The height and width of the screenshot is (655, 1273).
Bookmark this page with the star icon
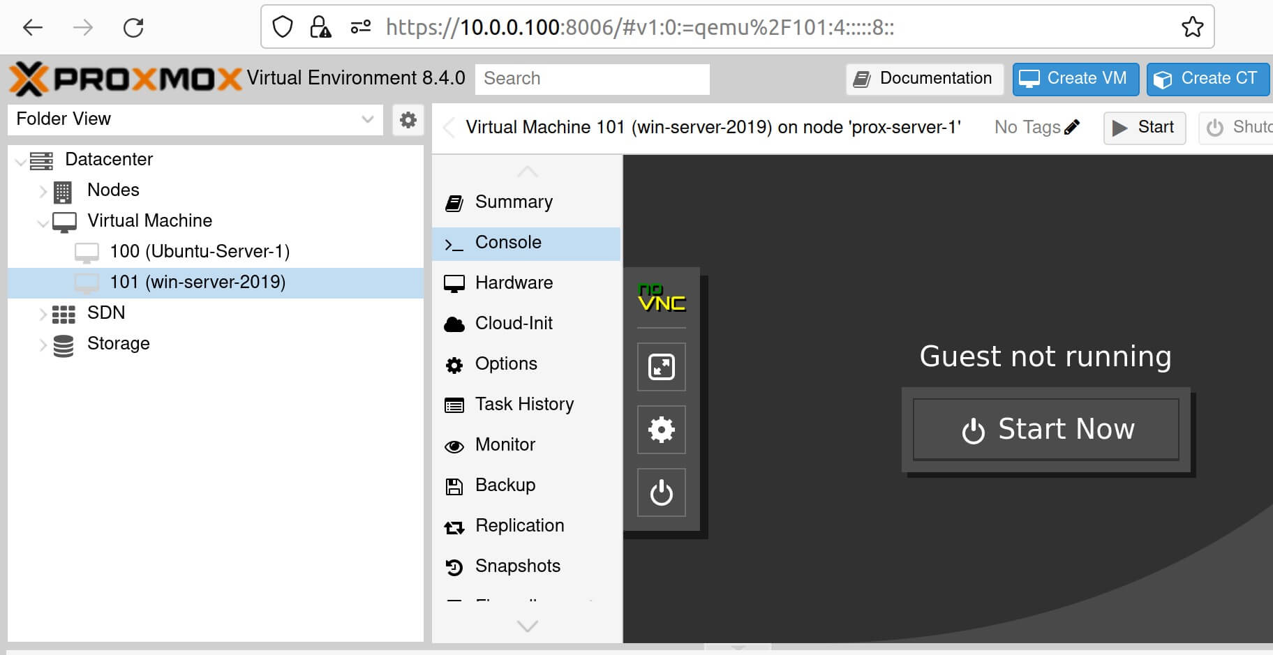1192,27
